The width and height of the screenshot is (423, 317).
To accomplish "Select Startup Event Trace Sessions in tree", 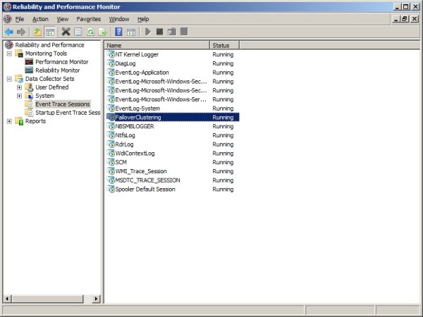I will [68, 113].
